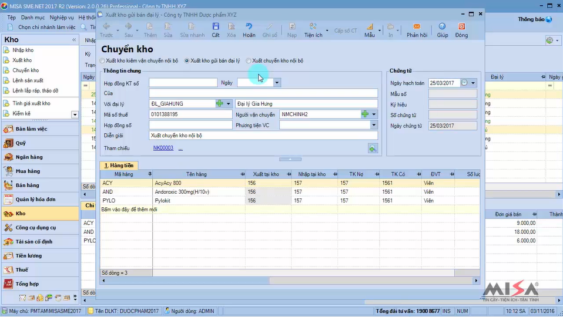Click the Sửa nhanh toolbar icon

(192, 26)
